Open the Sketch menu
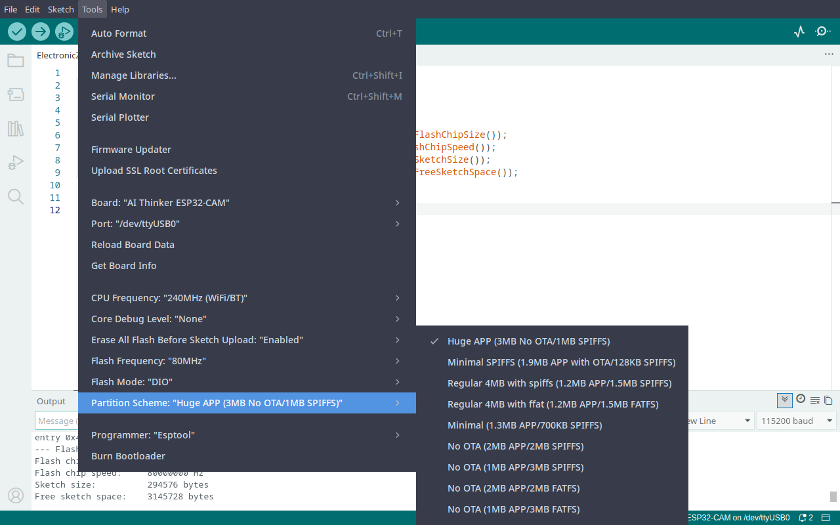This screenshot has height=525, width=840. point(61,9)
